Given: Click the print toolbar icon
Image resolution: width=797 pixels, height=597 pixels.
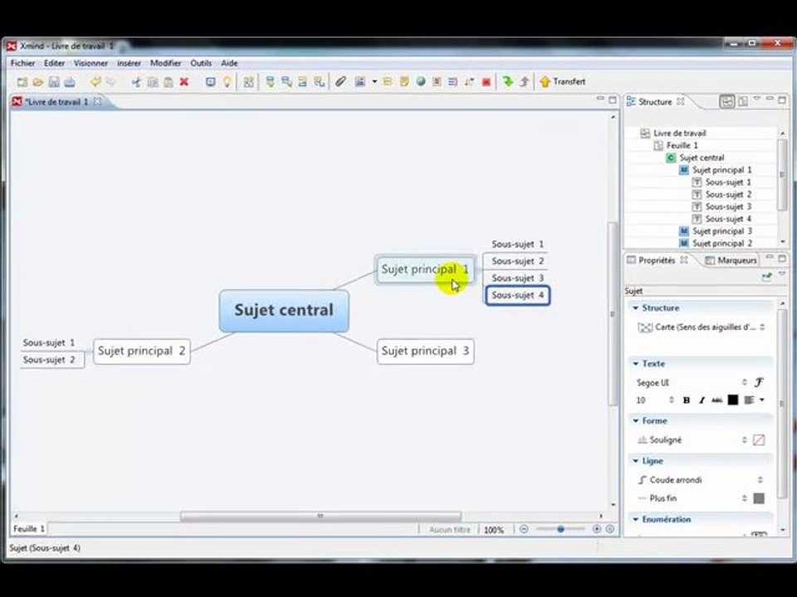Looking at the screenshot, I should [70, 82].
